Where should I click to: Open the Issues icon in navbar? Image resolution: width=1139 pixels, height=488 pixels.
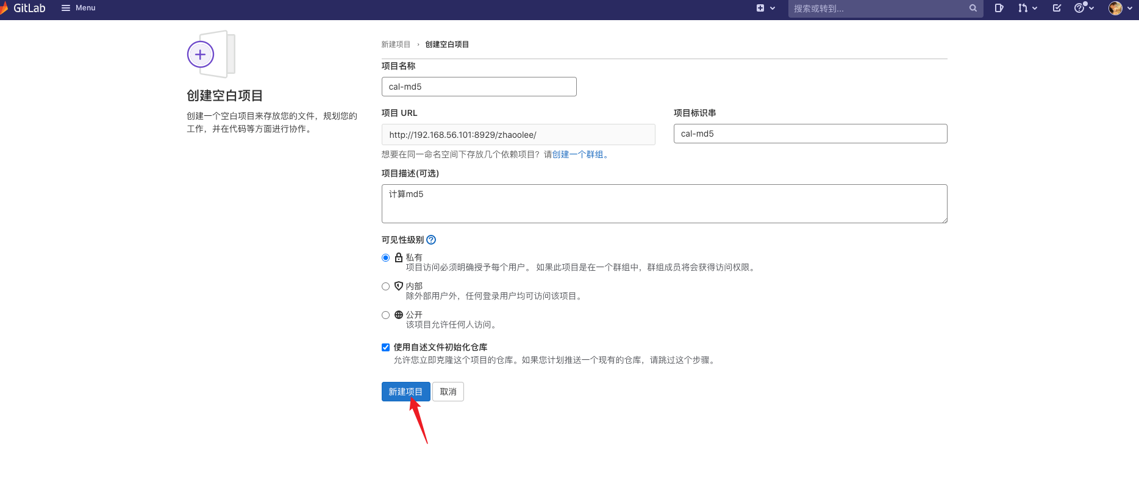click(x=999, y=8)
